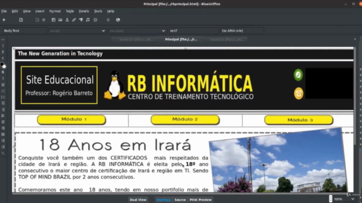Open the serif font family box

pos(193,30)
